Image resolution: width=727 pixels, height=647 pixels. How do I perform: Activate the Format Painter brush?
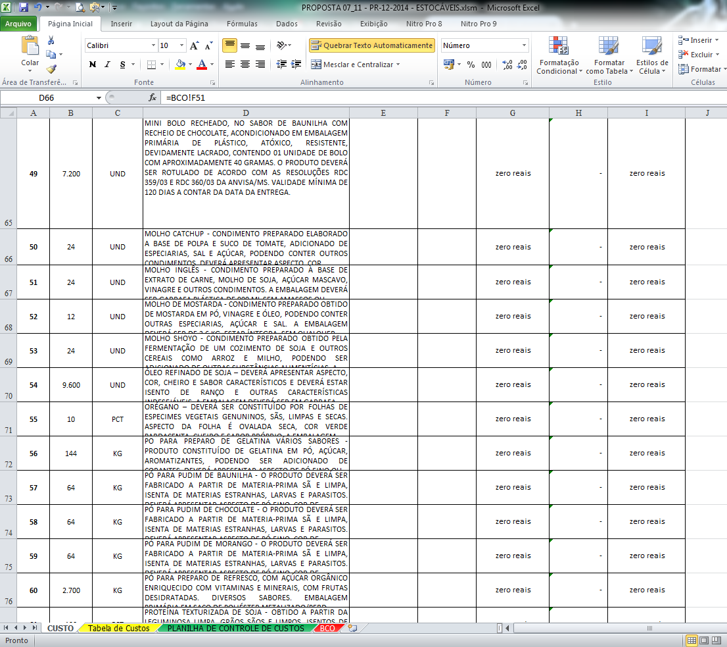[x=51, y=69]
